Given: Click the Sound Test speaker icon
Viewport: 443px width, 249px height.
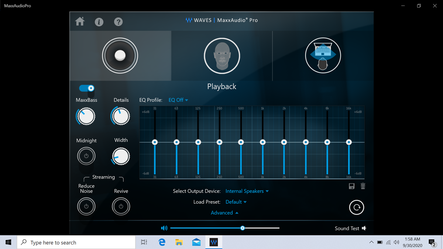Looking at the screenshot, I should point(364,228).
